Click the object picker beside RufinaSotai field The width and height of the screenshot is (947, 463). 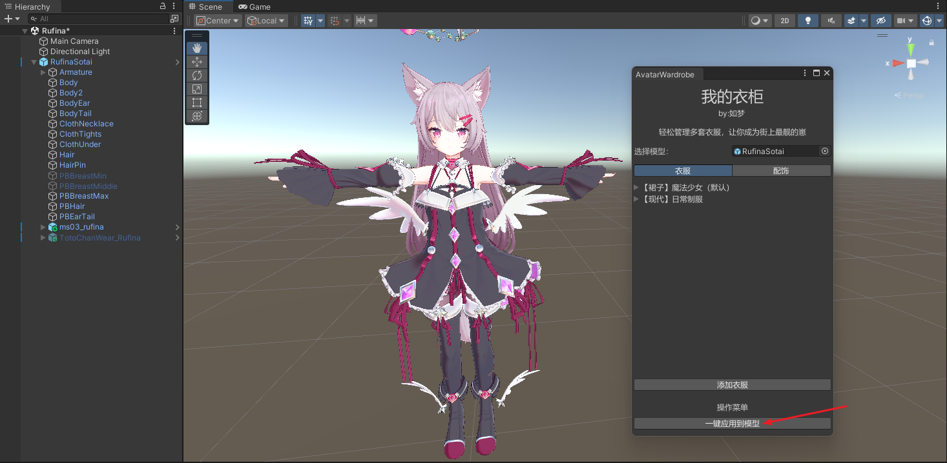tap(824, 151)
